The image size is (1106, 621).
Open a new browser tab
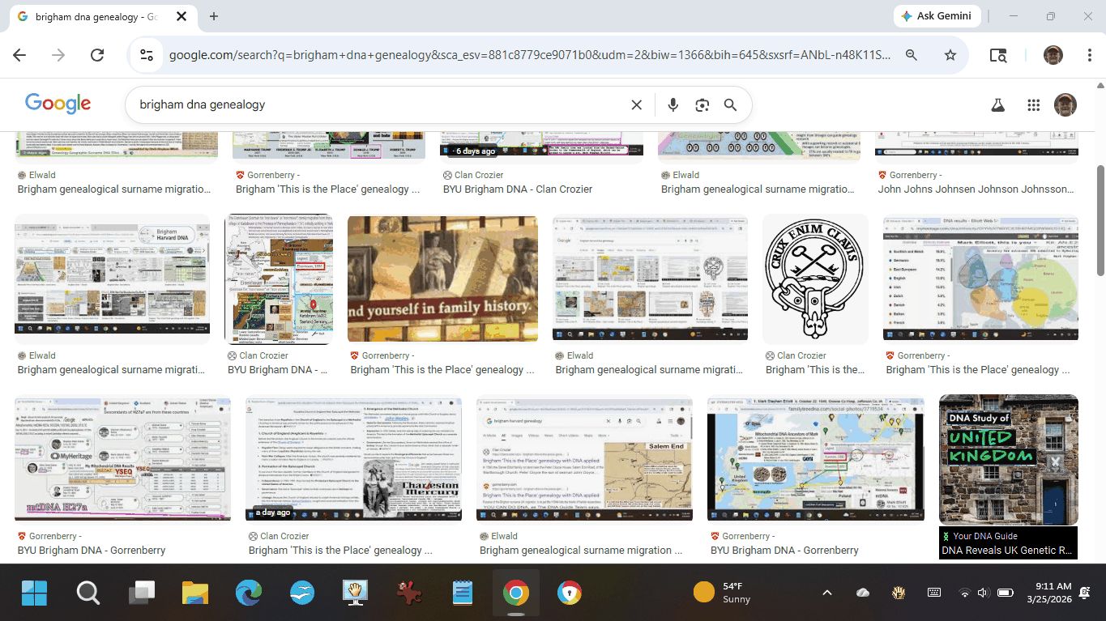[x=214, y=16]
